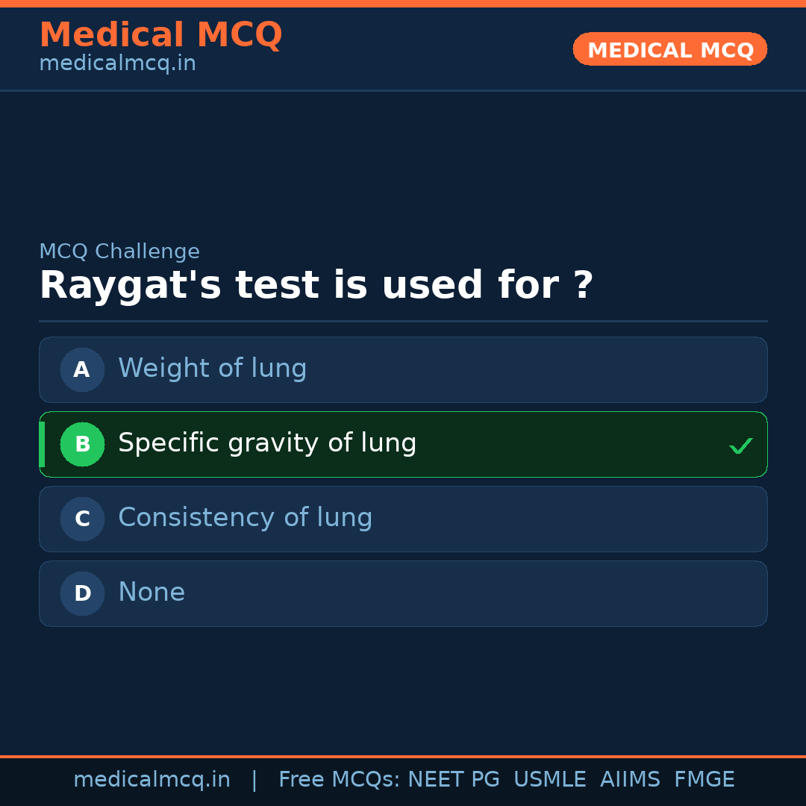
Task: Open the FMGE question bank
Action: click(x=704, y=778)
